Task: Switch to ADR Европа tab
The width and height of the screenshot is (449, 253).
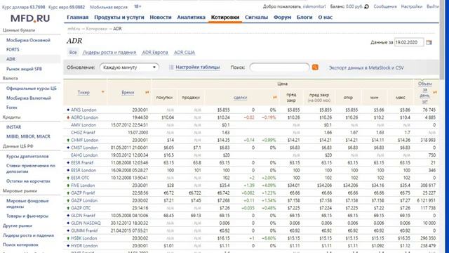Action: pyautogui.click(x=155, y=53)
